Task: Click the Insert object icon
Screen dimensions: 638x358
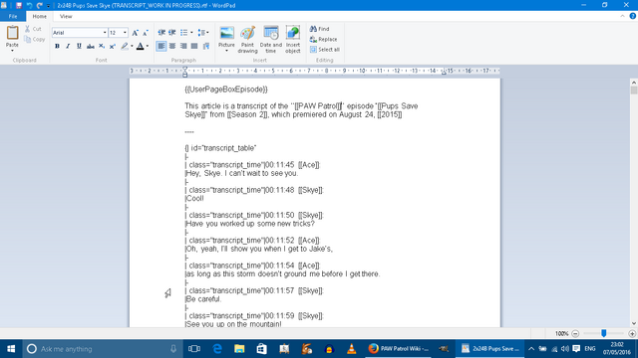Action: (292, 33)
